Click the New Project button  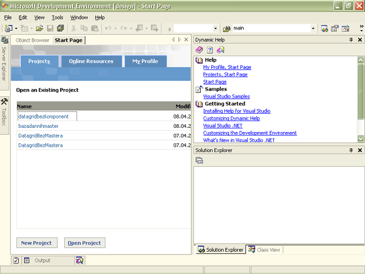(x=36, y=243)
